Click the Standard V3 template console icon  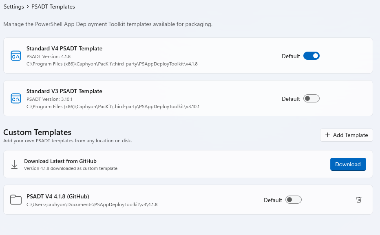[16, 99]
